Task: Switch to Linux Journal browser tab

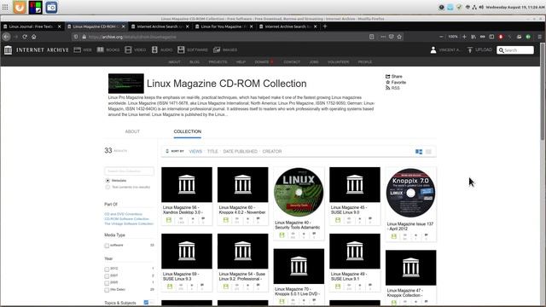Action: [32, 26]
